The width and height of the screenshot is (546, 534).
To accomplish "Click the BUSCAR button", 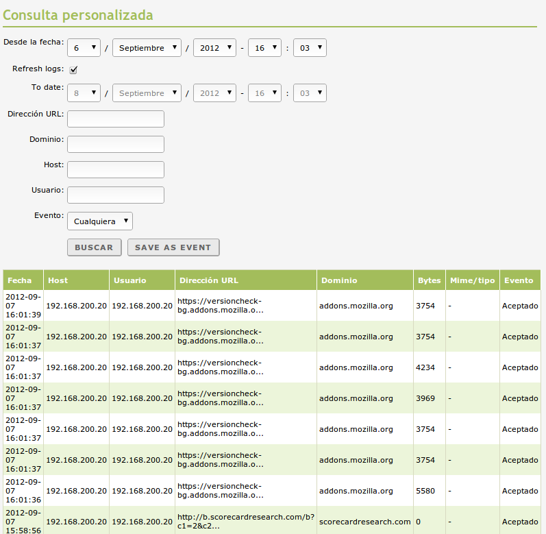I will (95, 247).
